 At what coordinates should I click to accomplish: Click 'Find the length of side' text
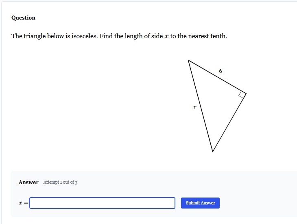pos(131,36)
